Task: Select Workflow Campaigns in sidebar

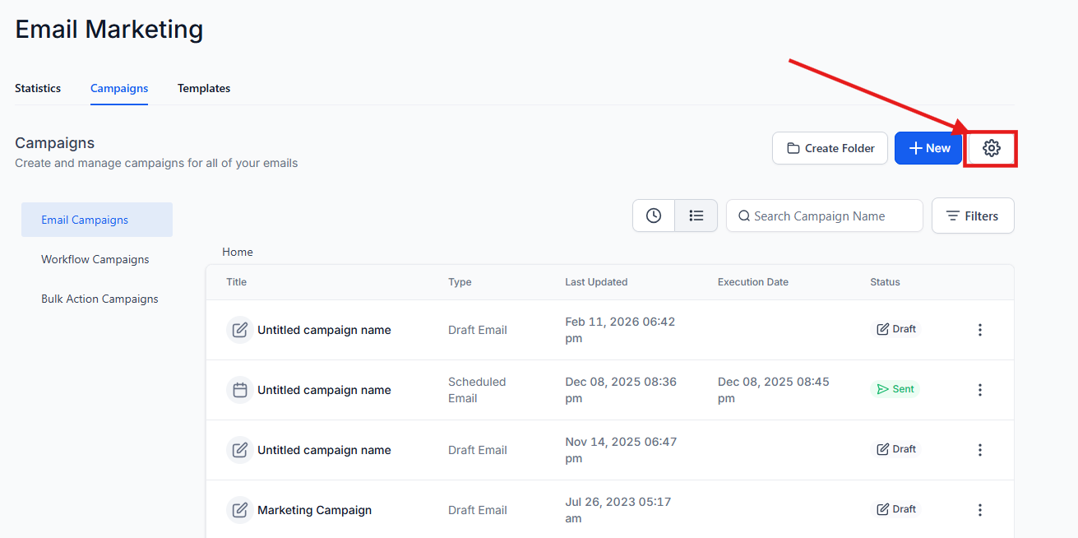Action: (95, 259)
